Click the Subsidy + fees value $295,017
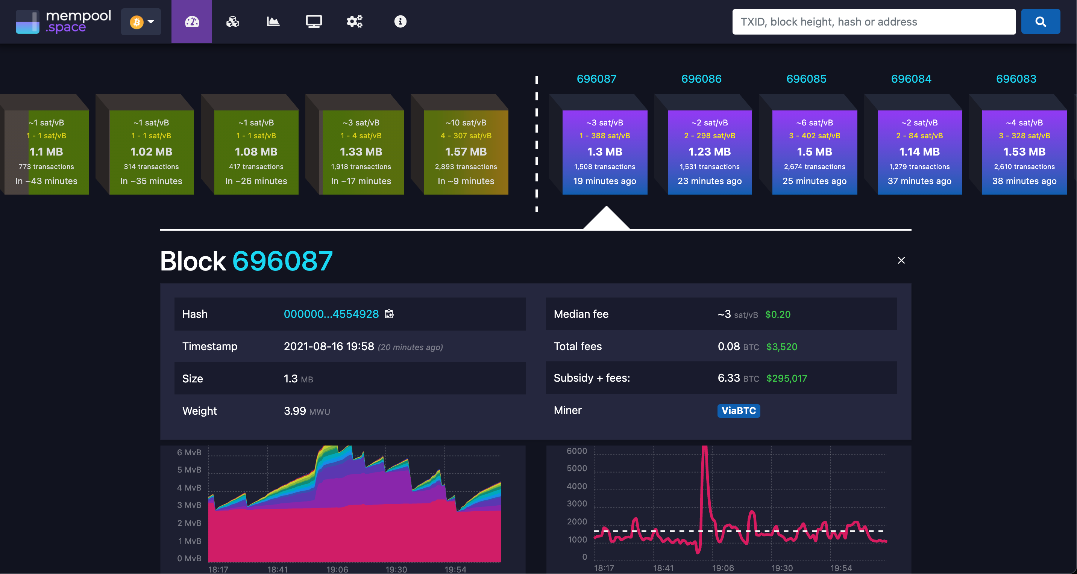 pos(786,378)
